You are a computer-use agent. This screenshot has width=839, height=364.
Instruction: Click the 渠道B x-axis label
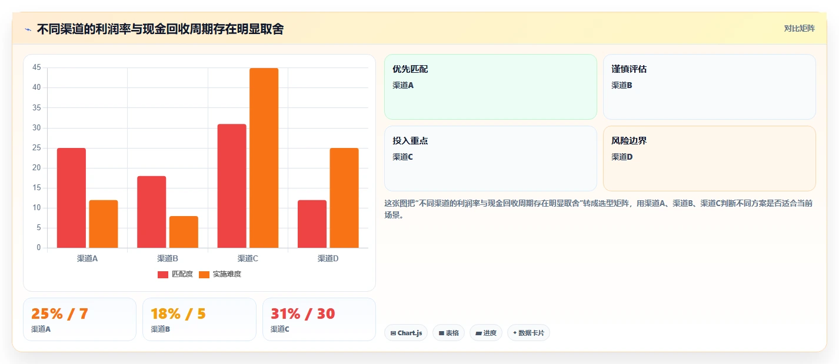[x=168, y=258]
